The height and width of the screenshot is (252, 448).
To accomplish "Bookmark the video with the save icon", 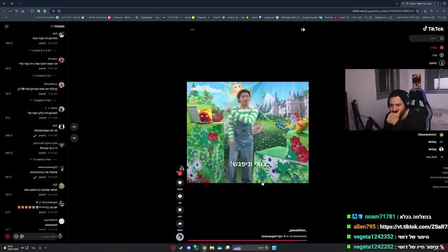I will [x=180, y=210].
